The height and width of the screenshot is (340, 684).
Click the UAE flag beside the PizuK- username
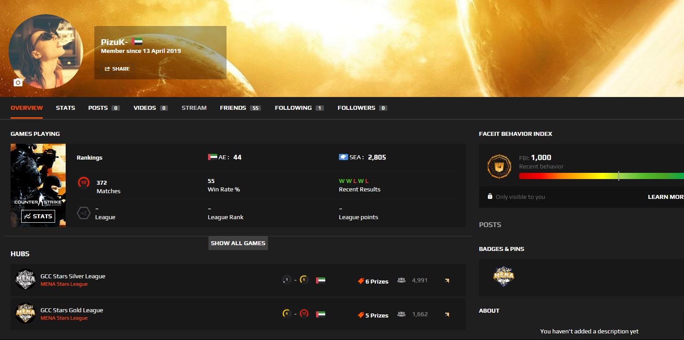(137, 41)
